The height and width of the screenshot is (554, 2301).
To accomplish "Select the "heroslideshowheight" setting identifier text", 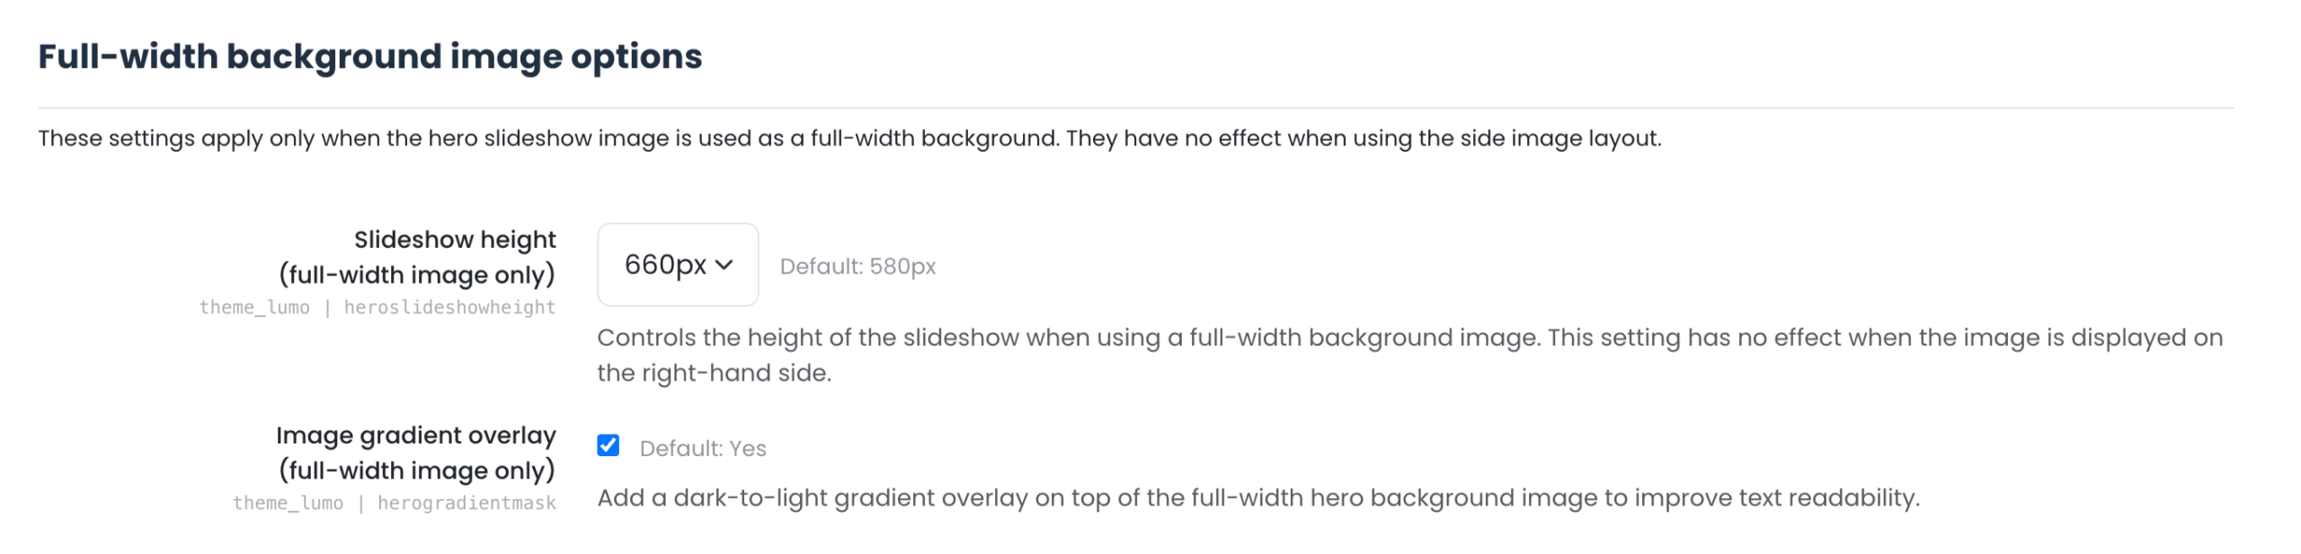I will coord(449,308).
